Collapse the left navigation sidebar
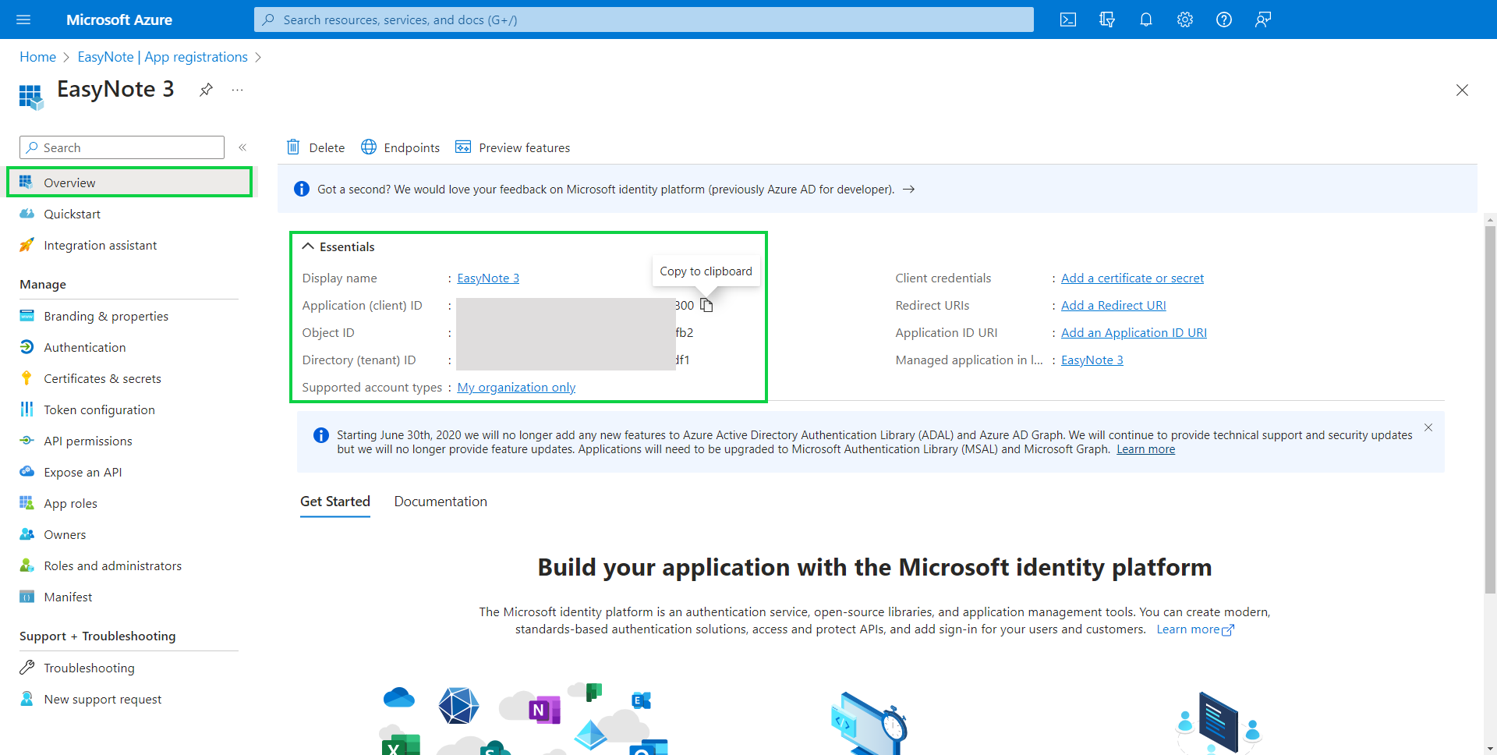 [x=242, y=147]
